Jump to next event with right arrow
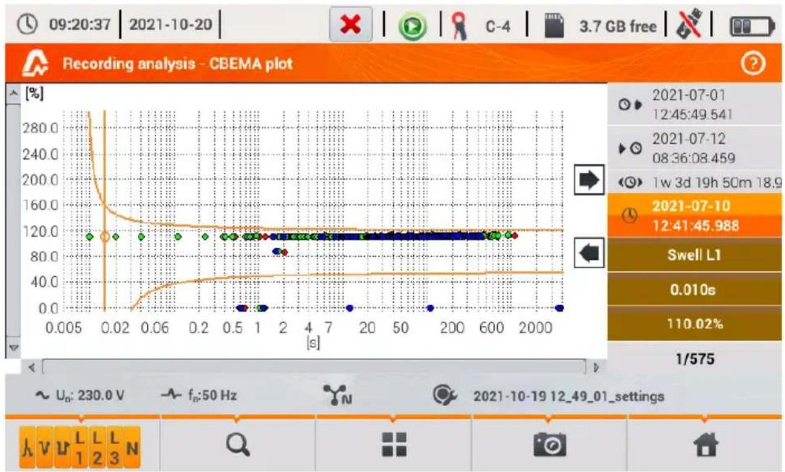The width and height of the screenshot is (785, 472). coord(589,179)
